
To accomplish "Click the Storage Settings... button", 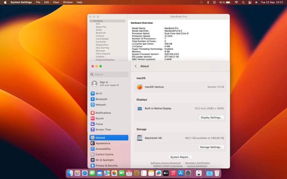I will (x=211, y=147).
